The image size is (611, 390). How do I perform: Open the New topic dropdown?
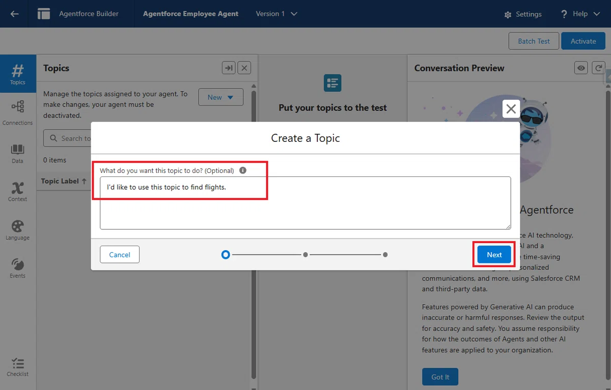[220, 97]
